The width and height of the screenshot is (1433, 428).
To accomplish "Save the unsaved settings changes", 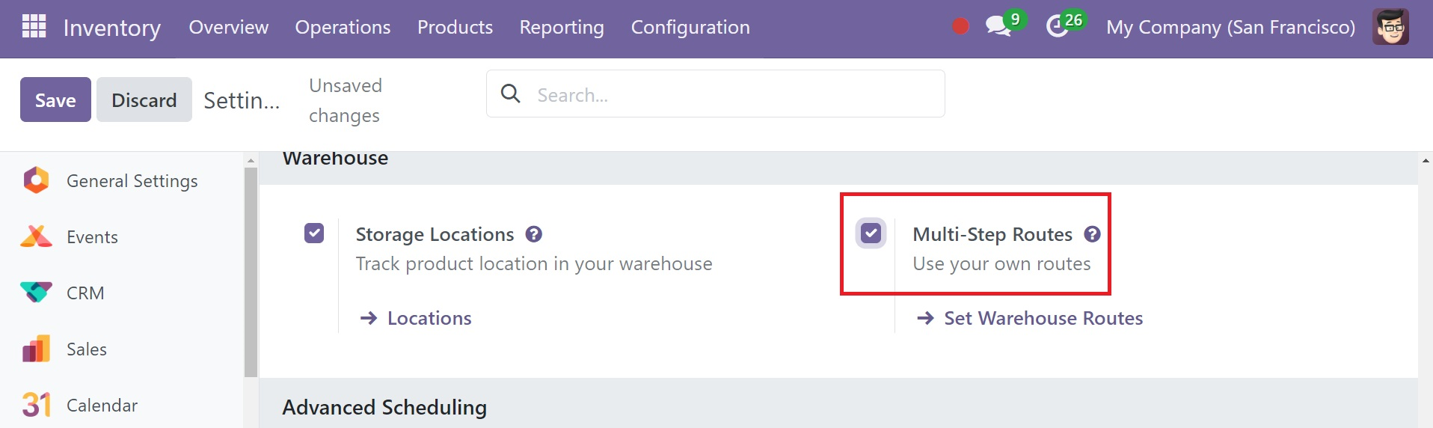I will pyautogui.click(x=55, y=100).
